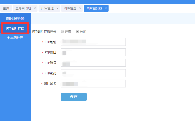
Task: Open 七牛图片云 in the sidebar
Action: [x=15, y=38]
